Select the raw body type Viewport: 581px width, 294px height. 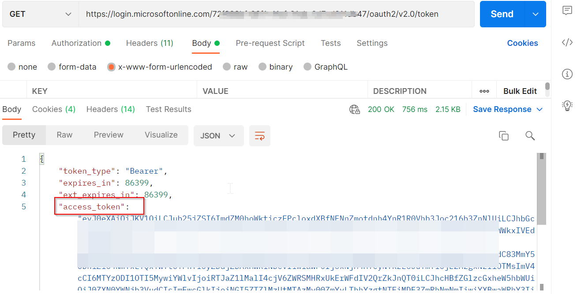[227, 67]
